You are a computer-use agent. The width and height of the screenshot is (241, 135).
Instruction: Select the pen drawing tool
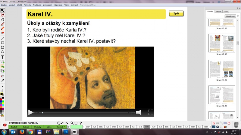2,24
